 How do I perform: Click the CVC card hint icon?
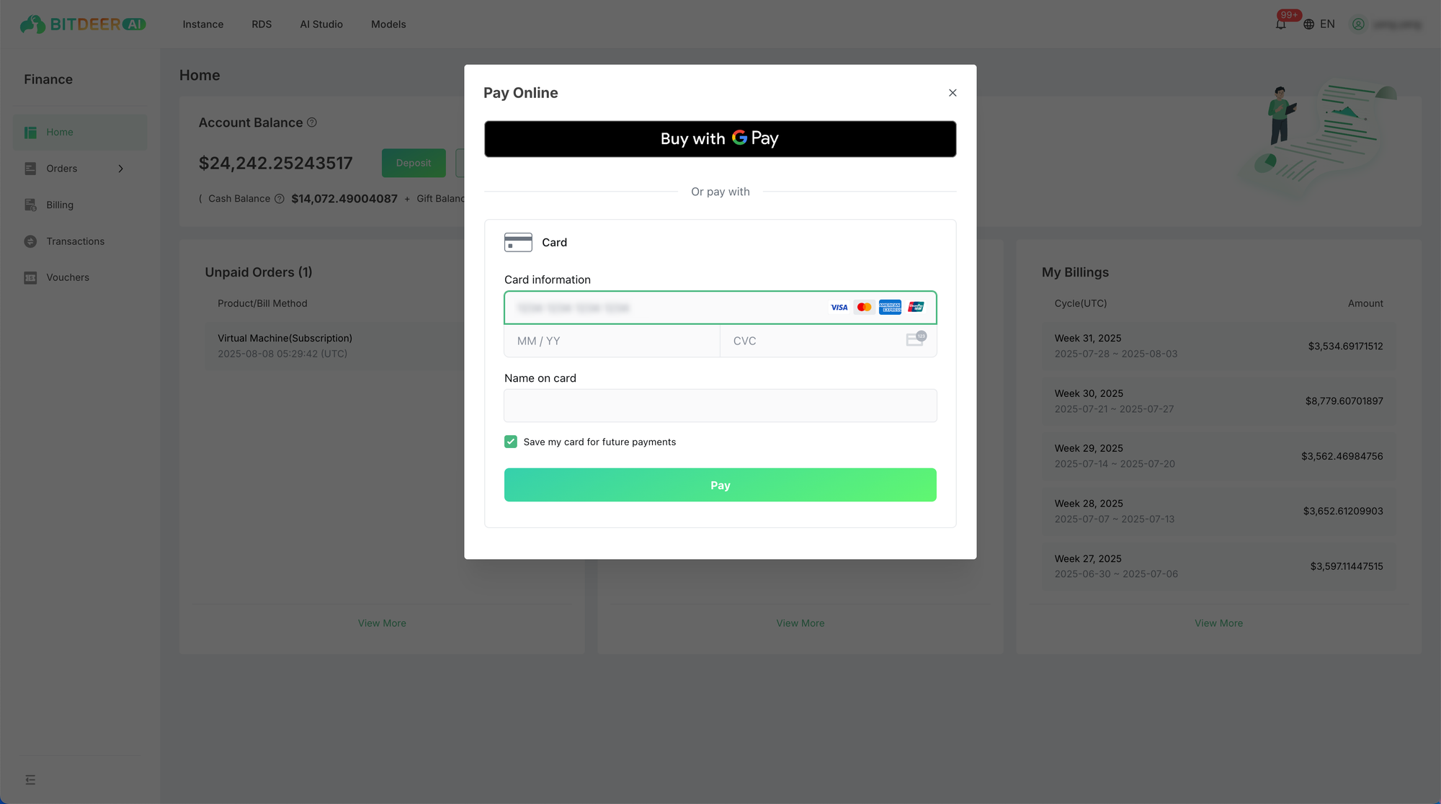(x=916, y=339)
